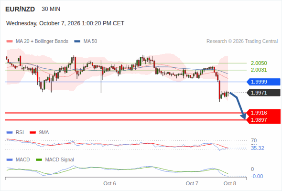Screen dimensions: 282x191
Task: Click the MACD Signal legend label
Action: 59,160
